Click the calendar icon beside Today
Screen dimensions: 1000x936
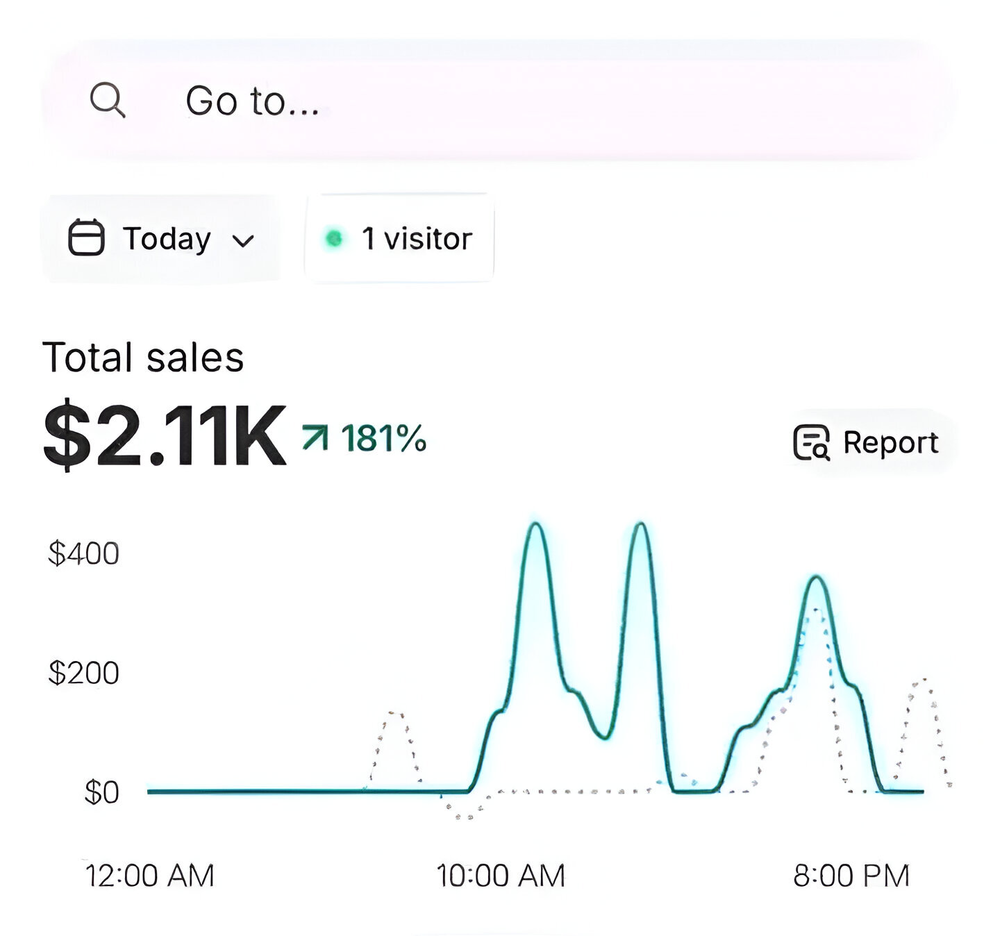[x=86, y=238]
